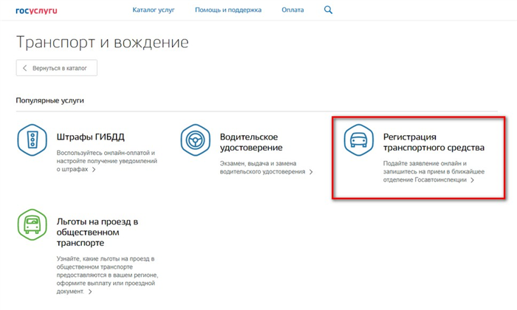Click the Штрафы ГИБДД description text
Viewport: 517px width, 310px height.
107,161
